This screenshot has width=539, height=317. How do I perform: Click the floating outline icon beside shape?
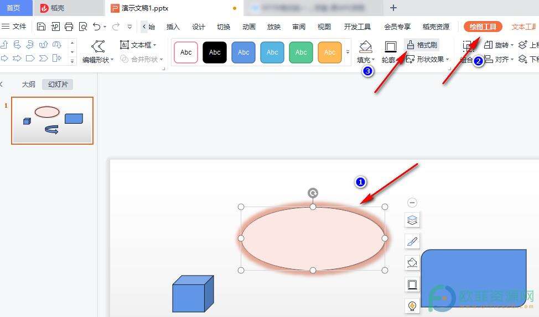(x=412, y=284)
